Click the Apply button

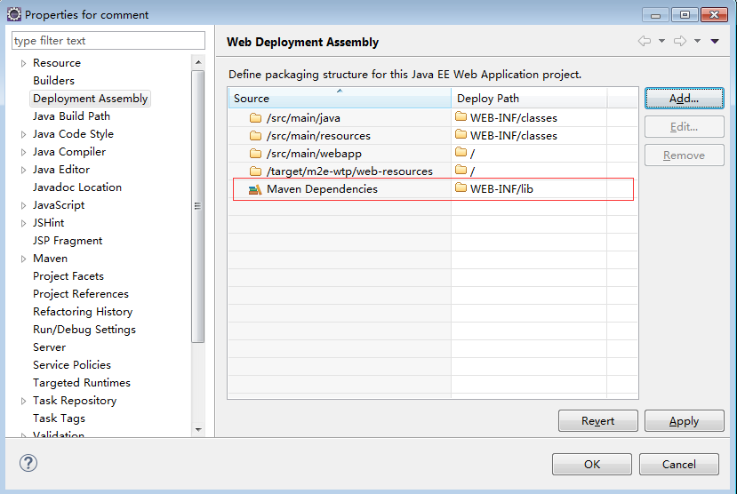coord(685,421)
